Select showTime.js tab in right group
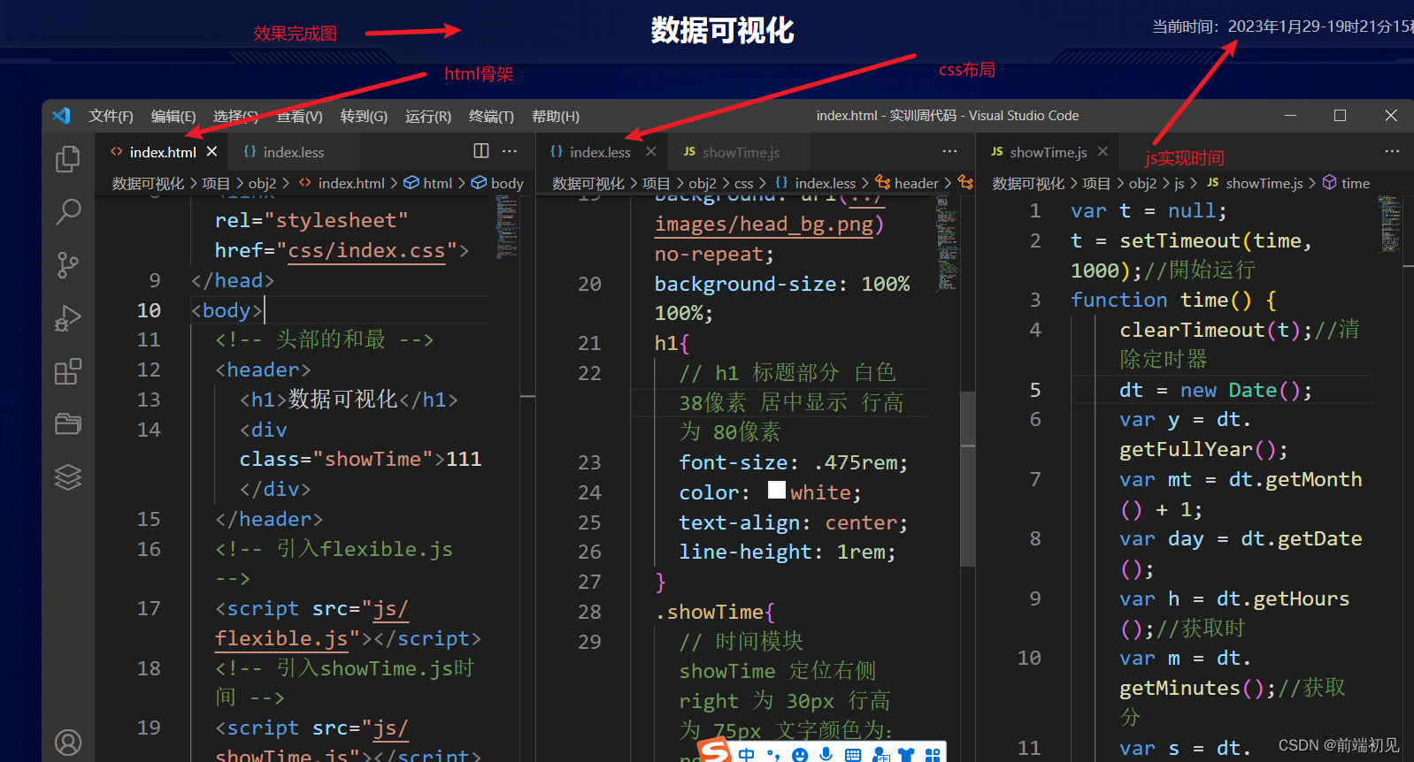The height and width of the screenshot is (762, 1414). coord(1049,152)
